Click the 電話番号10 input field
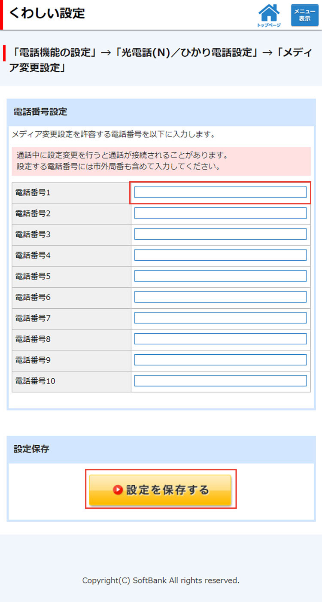 click(x=220, y=381)
